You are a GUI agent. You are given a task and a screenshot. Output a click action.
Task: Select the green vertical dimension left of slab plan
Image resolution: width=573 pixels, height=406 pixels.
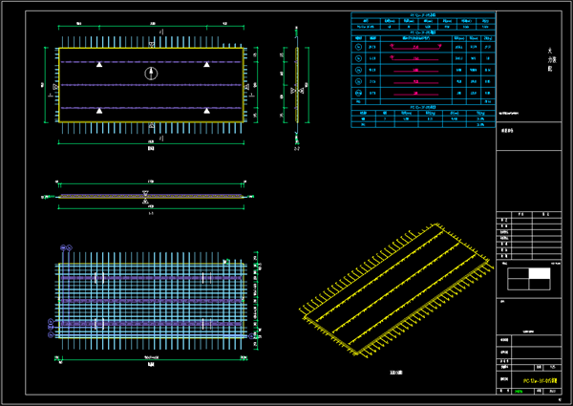click(x=46, y=85)
